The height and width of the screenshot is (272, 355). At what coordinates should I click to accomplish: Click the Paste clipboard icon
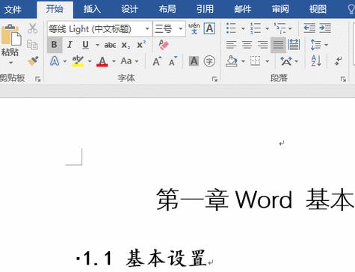point(11,35)
